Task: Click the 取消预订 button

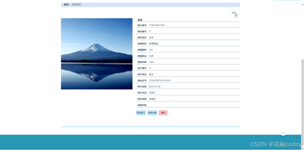Action: (x=141, y=113)
